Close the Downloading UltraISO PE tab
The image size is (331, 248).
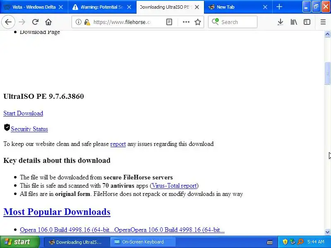click(197, 7)
